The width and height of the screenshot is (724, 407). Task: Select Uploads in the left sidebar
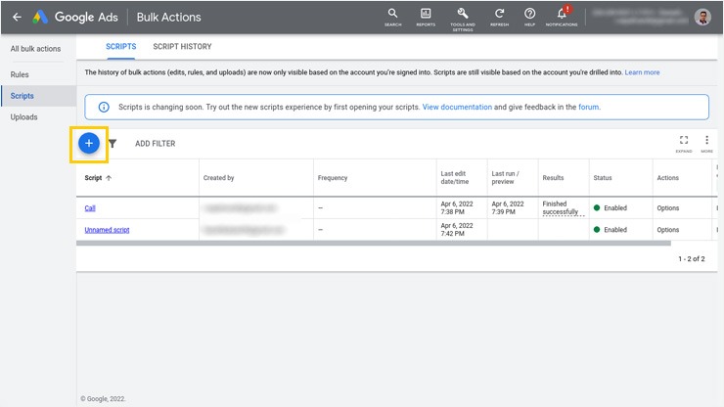pos(23,117)
